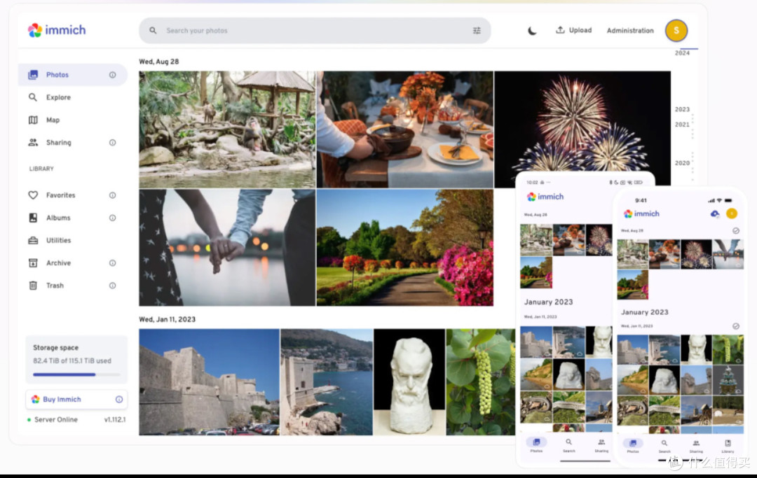The image size is (757, 478).
Task: Jump to 2020 on the timeline scrubber
Action: [682, 163]
